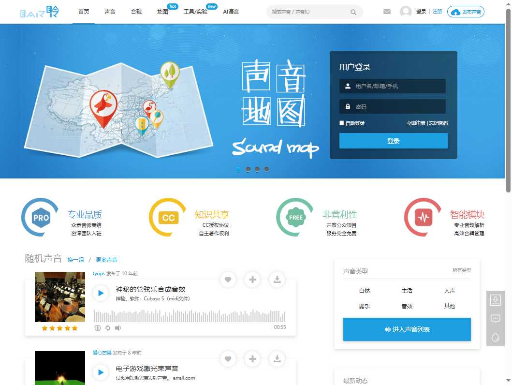Switch to the AI语音 section
Image resolution: width=512 pixels, height=385 pixels.
coord(231,12)
